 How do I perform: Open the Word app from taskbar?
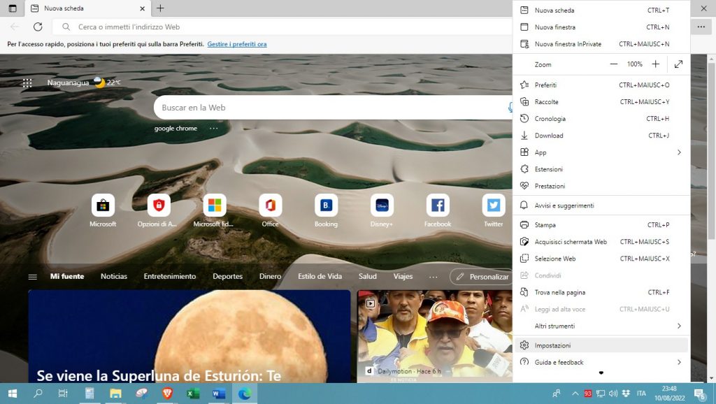coord(218,394)
